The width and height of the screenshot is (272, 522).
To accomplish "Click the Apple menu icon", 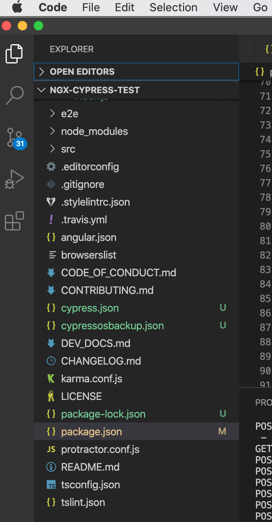I will 17,7.
